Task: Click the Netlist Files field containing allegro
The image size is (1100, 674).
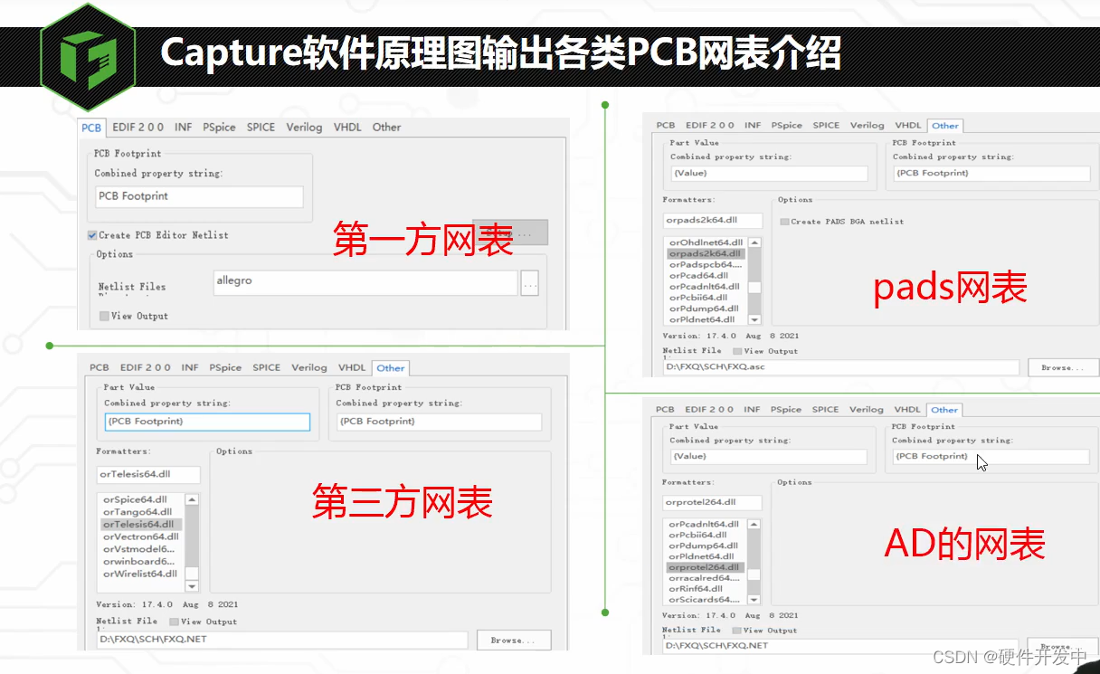Action: (365, 282)
